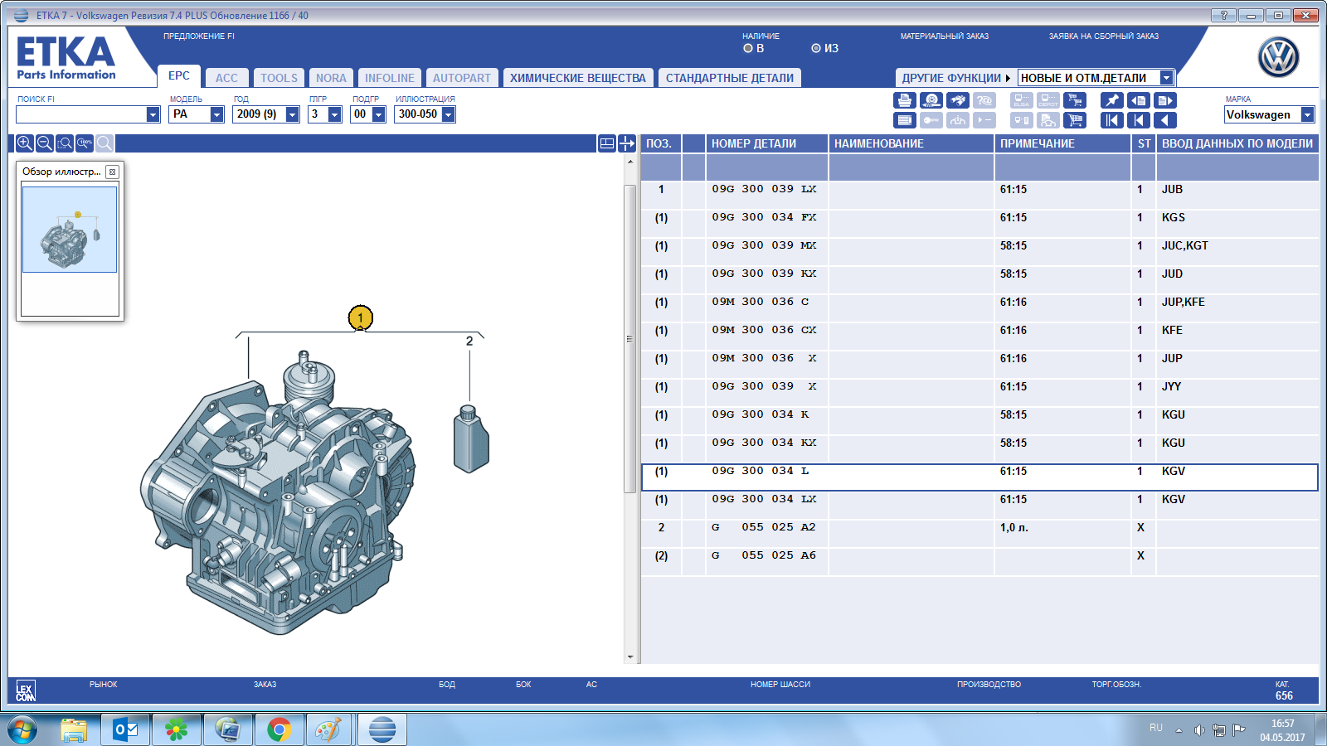Toggle the illustration layout split icon
The height and width of the screenshot is (746, 1327).
[x=607, y=143]
